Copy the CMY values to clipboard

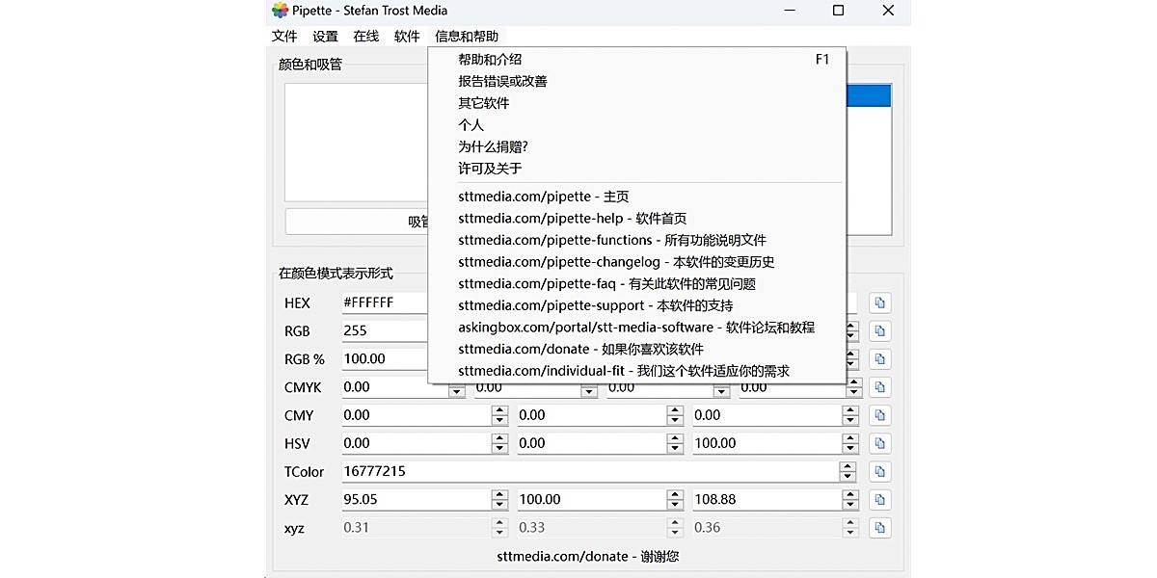(x=878, y=414)
